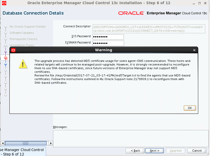
Task: Minimize the installer window
Action: tap(194, 3)
